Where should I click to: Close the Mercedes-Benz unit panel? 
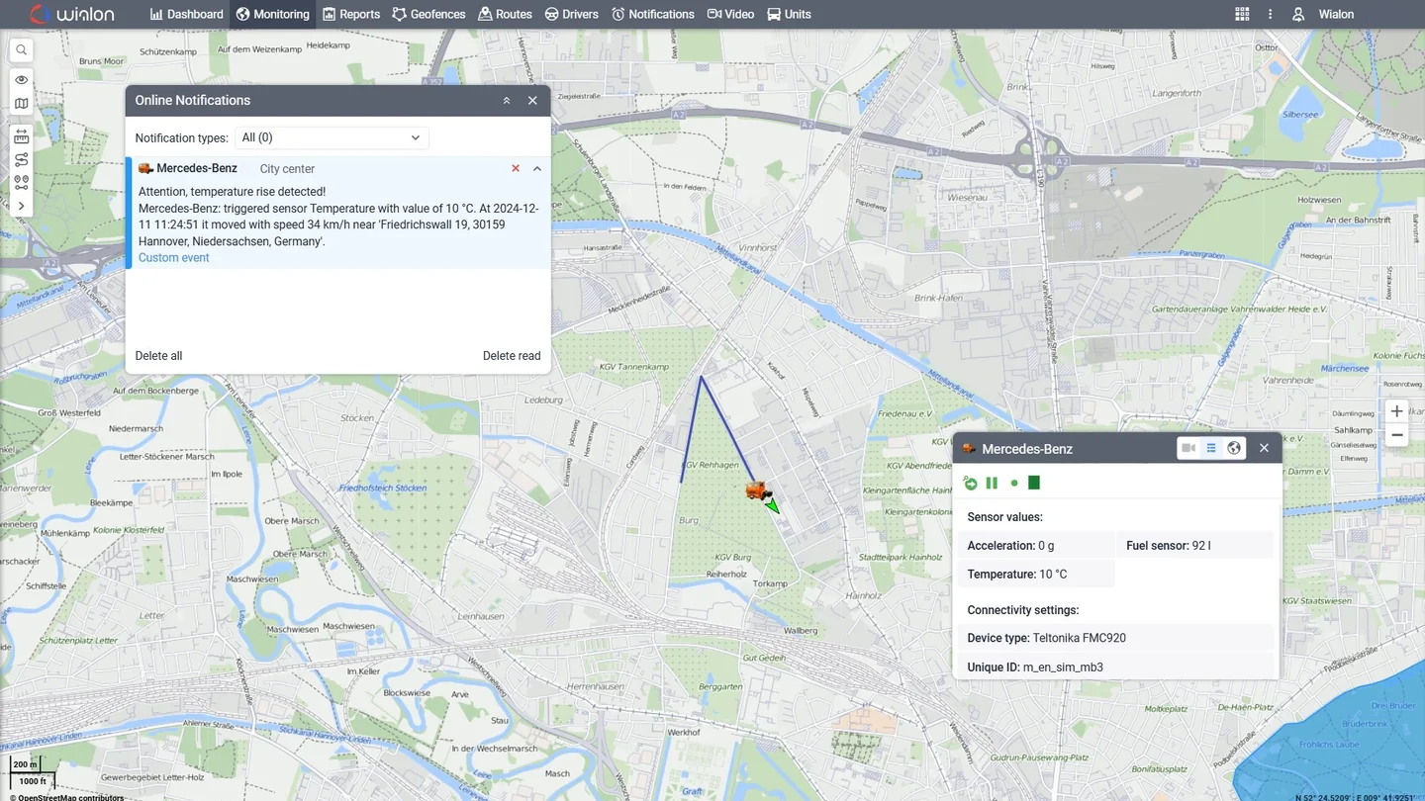pos(1264,448)
